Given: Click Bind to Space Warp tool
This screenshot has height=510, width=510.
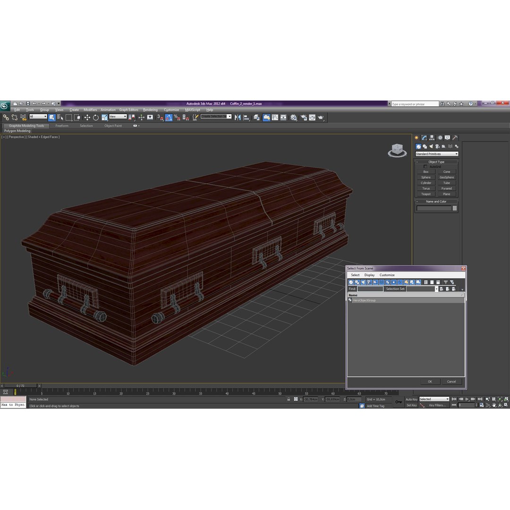Looking at the screenshot, I should [x=23, y=118].
